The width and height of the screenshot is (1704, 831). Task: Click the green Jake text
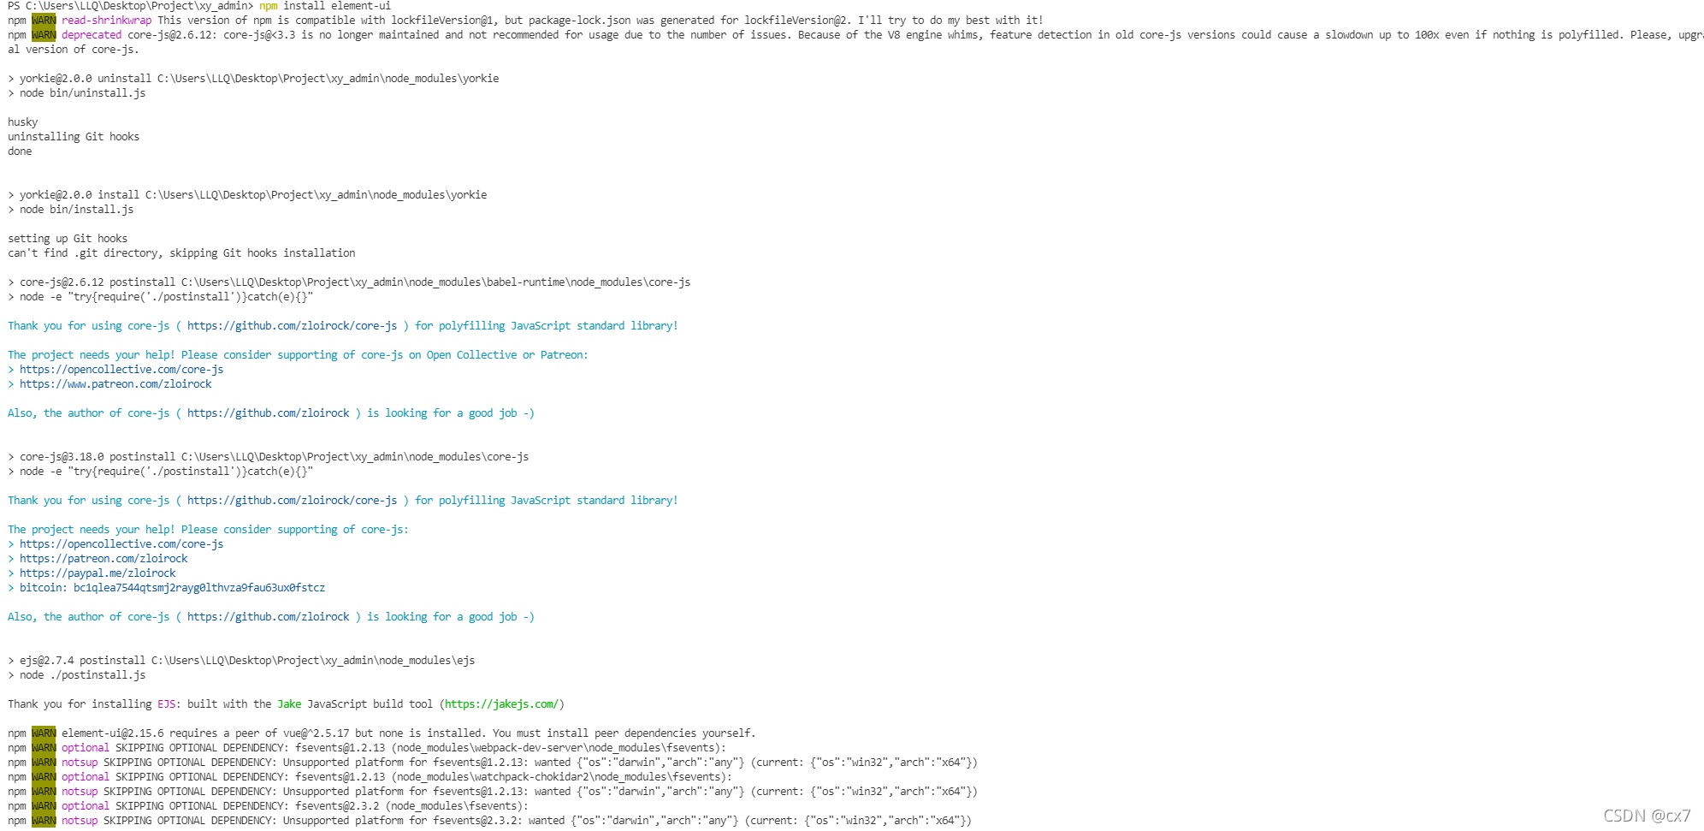coord(289,704)
